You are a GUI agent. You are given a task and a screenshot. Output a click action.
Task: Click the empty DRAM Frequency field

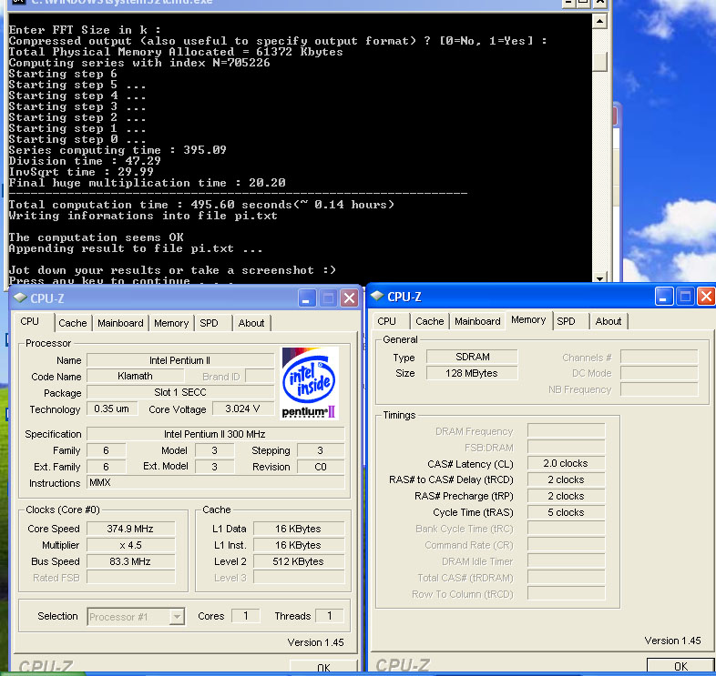pos(567,430)
